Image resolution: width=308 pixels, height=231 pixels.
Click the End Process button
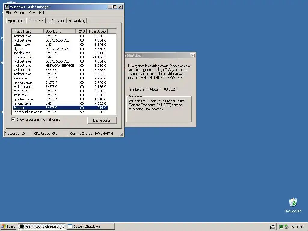(x=102, y=120)
